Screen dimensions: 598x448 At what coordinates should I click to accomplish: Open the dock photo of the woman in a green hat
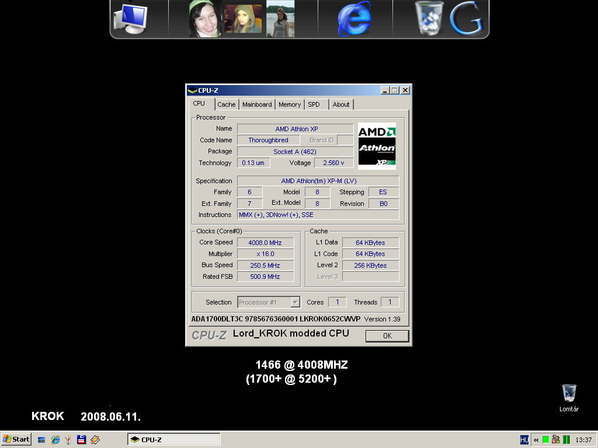205,19
